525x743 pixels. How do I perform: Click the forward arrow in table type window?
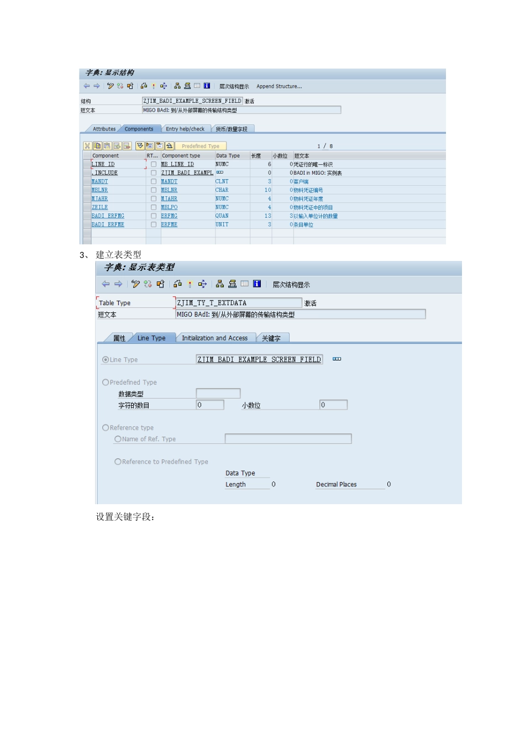118,284
